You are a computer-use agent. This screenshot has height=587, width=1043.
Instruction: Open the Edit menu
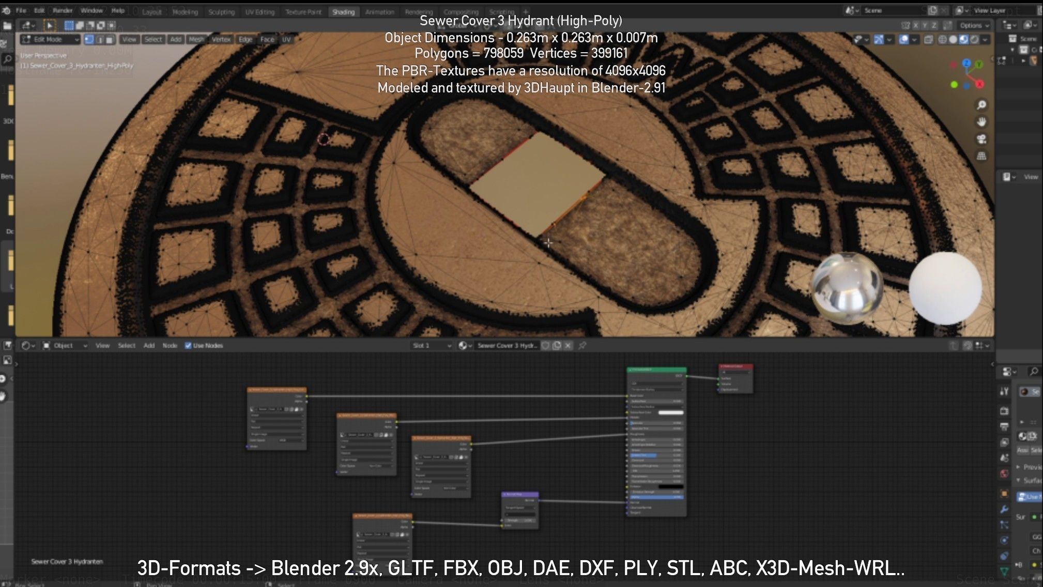point(39,10)
